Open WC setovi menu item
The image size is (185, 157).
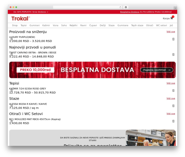coord(161,25)
